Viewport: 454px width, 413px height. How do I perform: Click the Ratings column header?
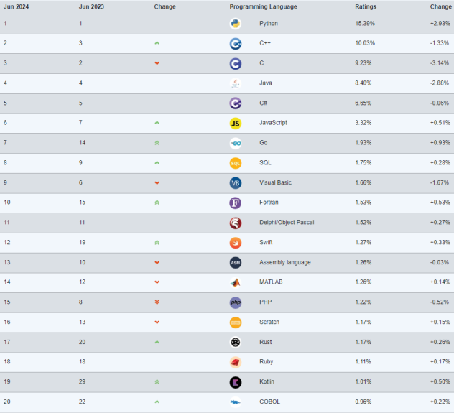coord(365,6)
